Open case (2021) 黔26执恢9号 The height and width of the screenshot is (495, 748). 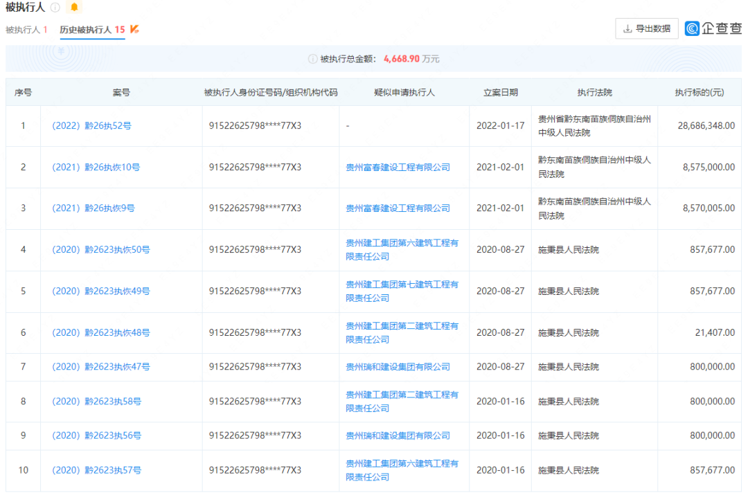pos(93,208)
